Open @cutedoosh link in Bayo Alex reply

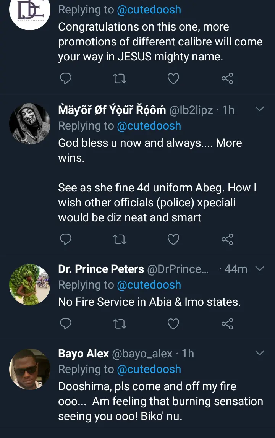tap(149, 369)
